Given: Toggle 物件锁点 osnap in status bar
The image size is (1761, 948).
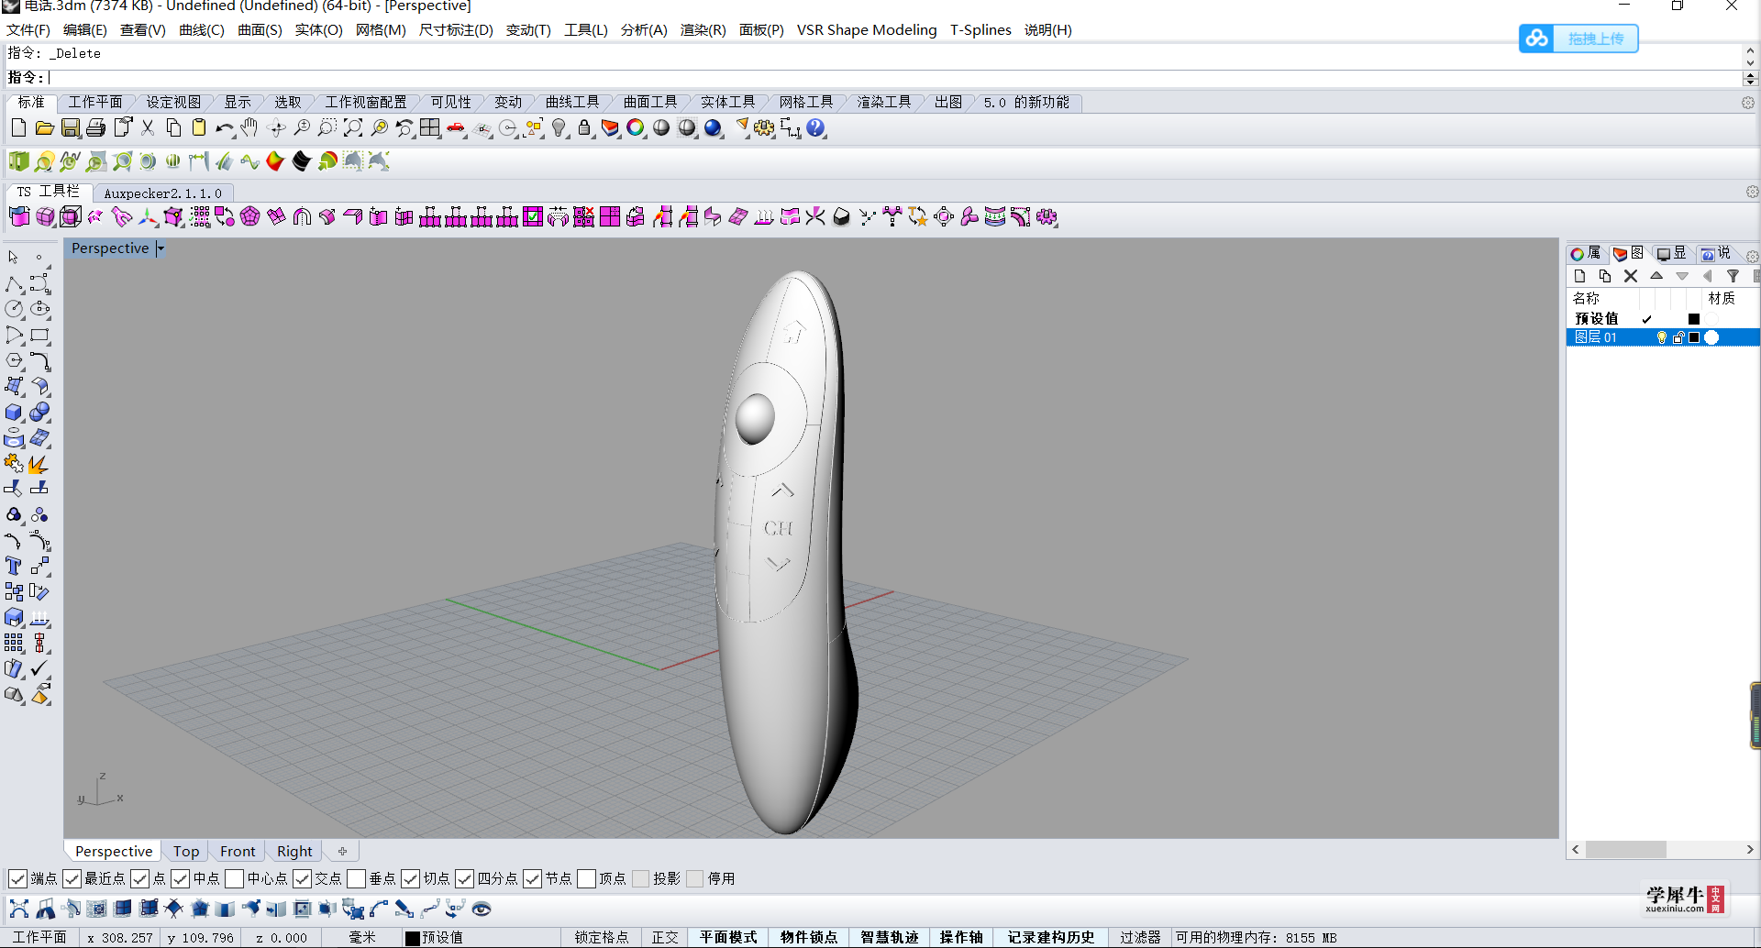Looking at the screenshot, I should coord(809,937).
